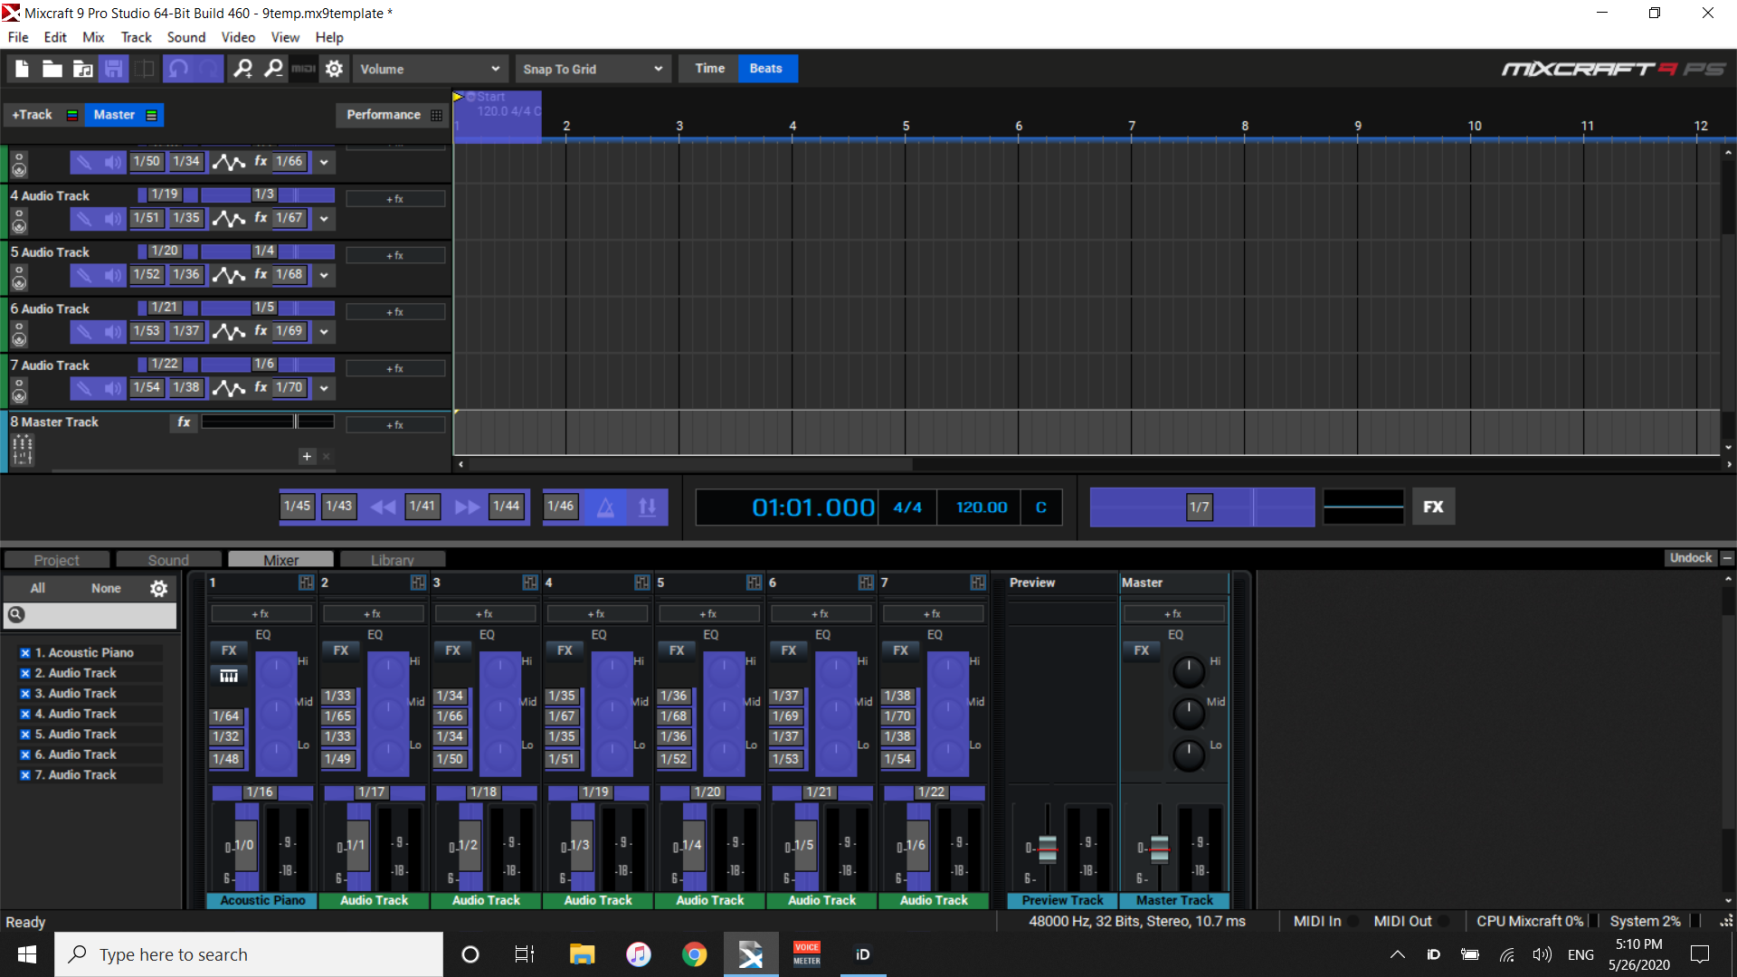The height and width of the screenshot is (977, 1737).
Task: Open the +Track add menu
Action: [x=44, y=115]
